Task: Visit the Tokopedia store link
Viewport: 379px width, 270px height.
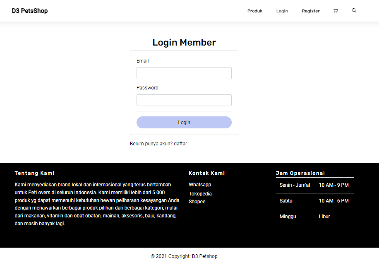Action: pyautogui.click(x=200, y=193)
